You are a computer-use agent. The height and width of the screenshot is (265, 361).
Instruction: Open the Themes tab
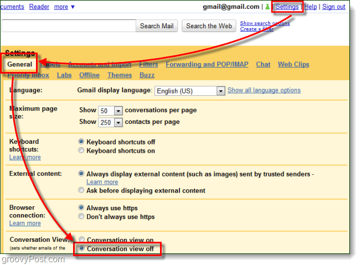[x=120, y=75]
